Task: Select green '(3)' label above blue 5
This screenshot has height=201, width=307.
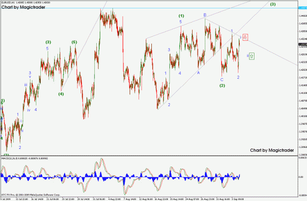Action: 48,42
